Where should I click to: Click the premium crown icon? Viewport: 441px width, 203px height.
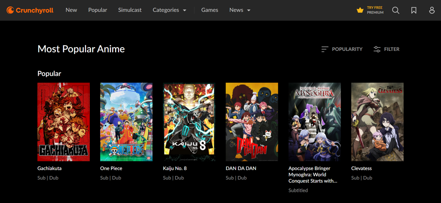tap(360, 10)
